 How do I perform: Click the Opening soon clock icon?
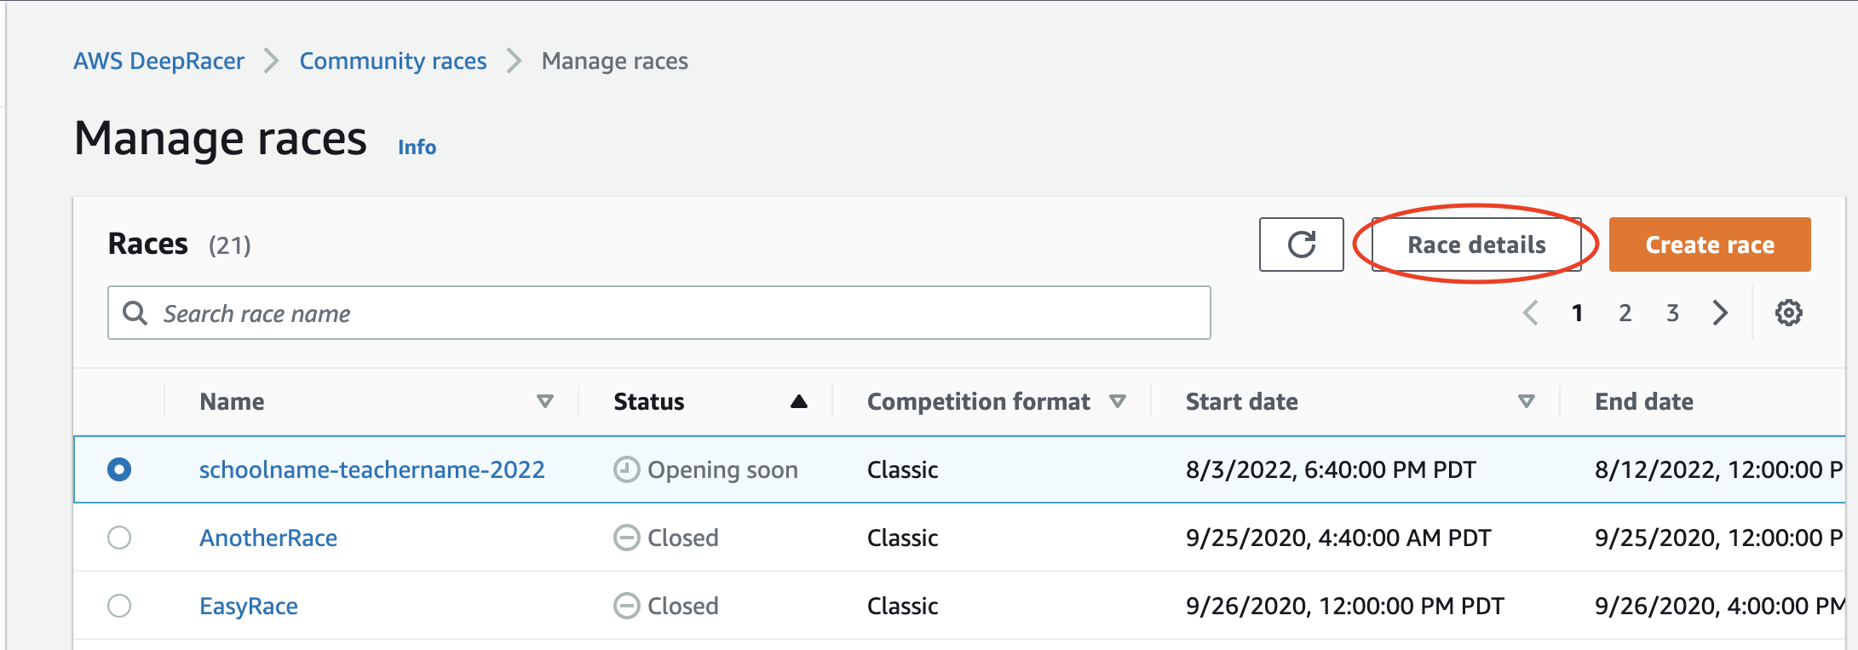point(626,469)
